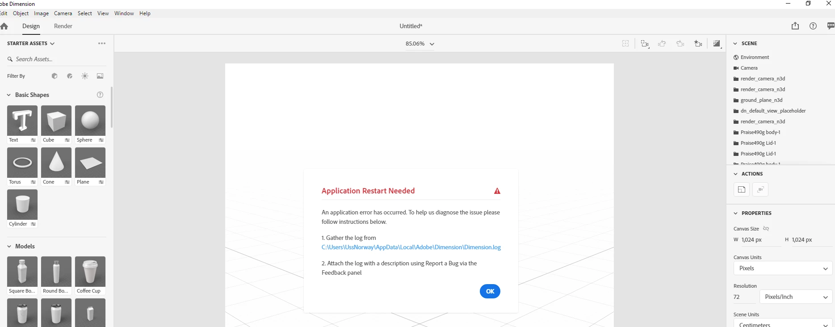Select dn_default_view_placeholder in Scene panel
Viewport: 835px width, 327px height.
click(x=773, y=111)
